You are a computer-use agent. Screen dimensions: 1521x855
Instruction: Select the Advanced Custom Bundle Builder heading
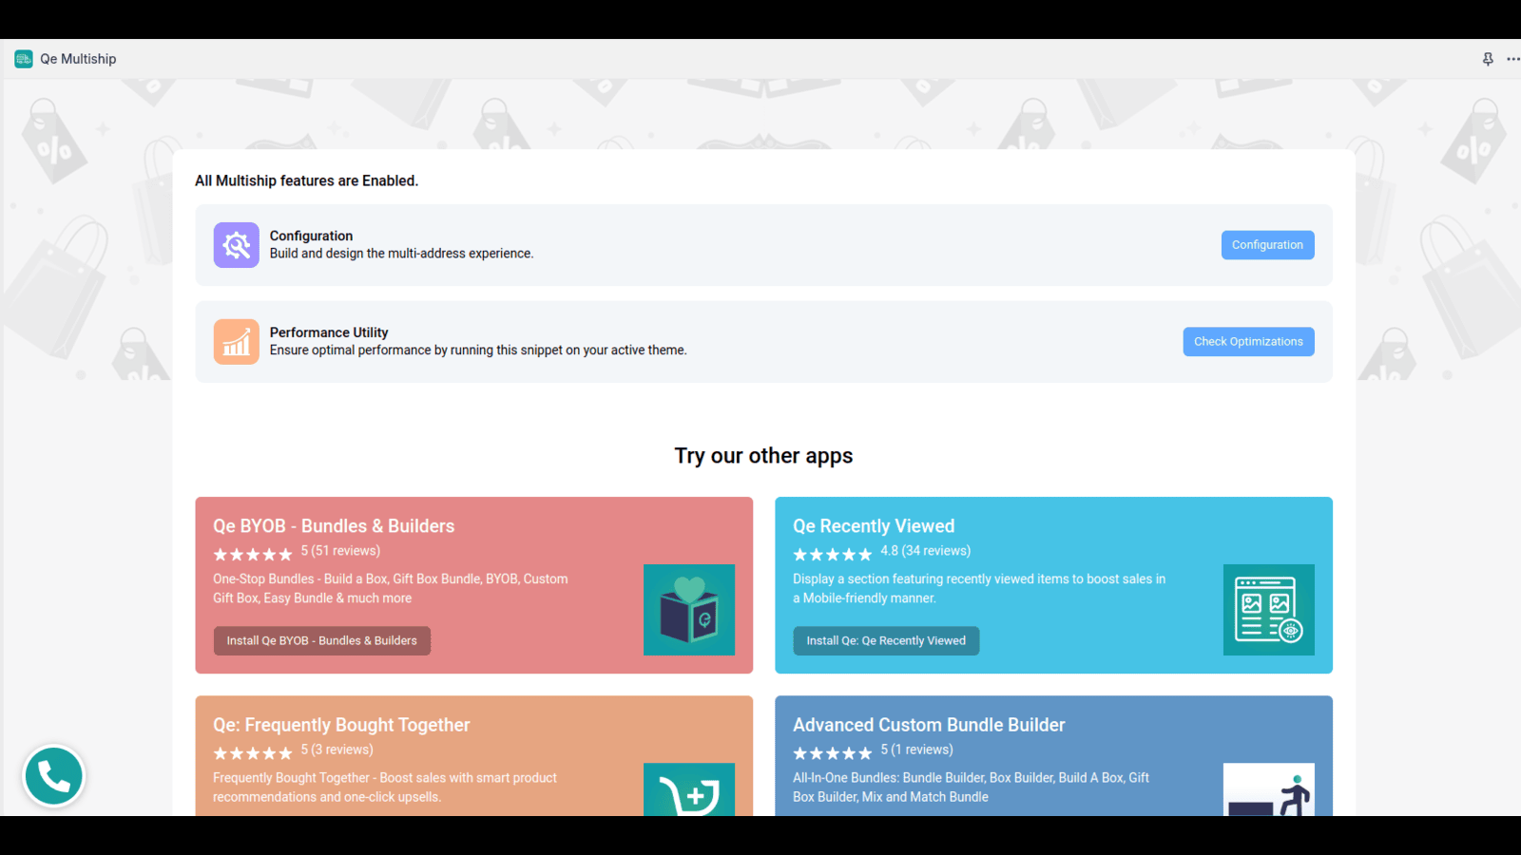point(929,724)
